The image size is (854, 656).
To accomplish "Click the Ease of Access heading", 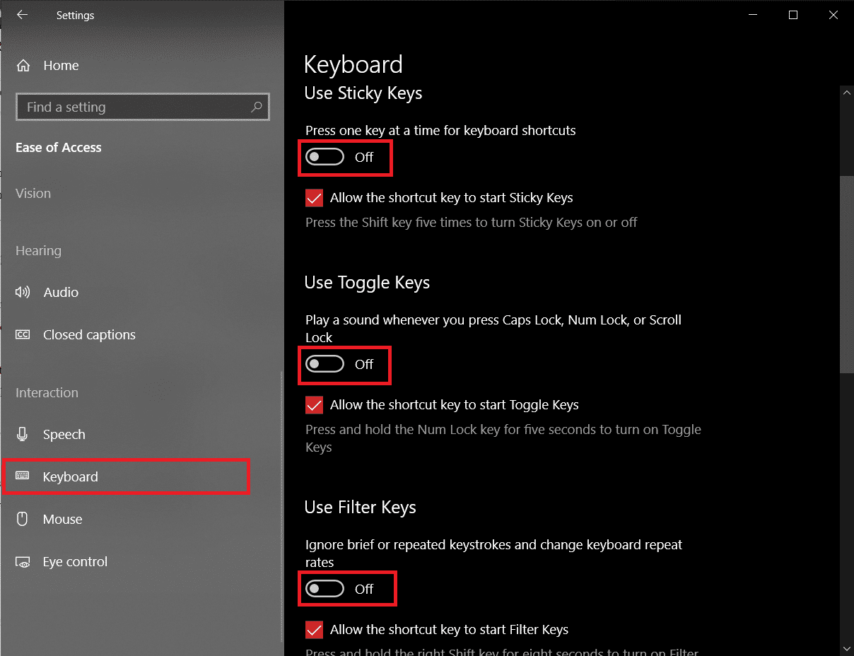I will click(58, 147).
